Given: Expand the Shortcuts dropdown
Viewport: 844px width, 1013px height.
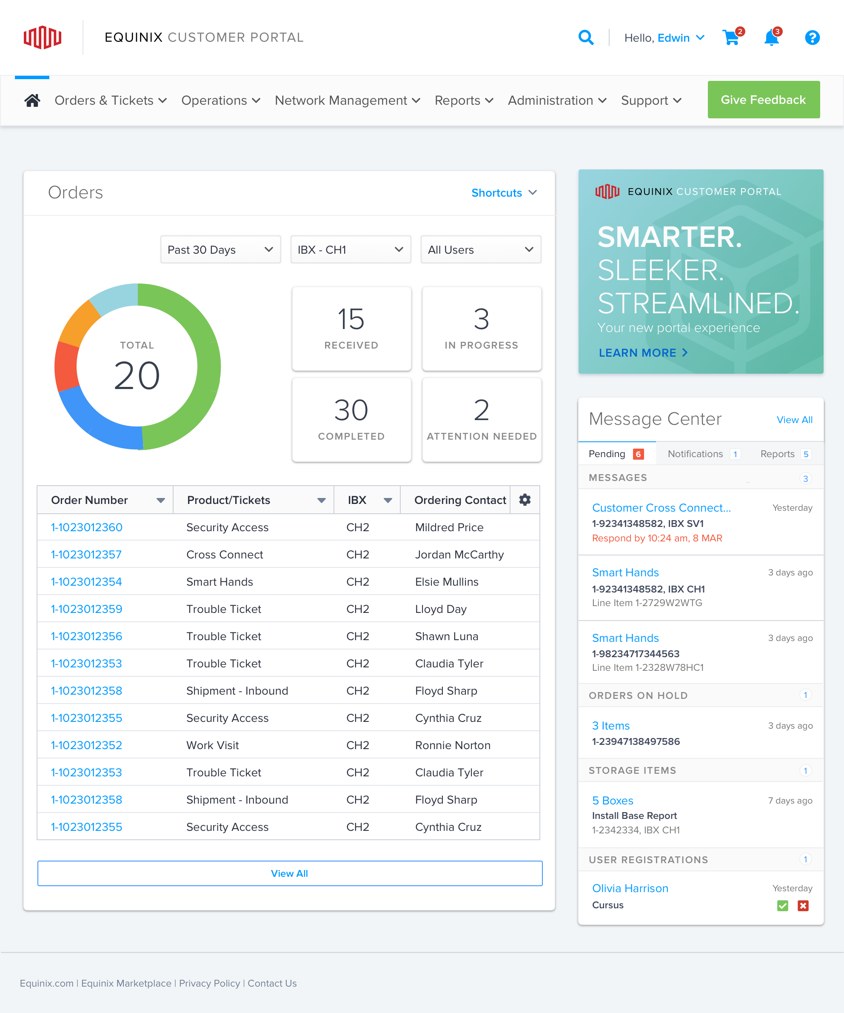Looking at the screenshot, I should click(x=504, y=192).
